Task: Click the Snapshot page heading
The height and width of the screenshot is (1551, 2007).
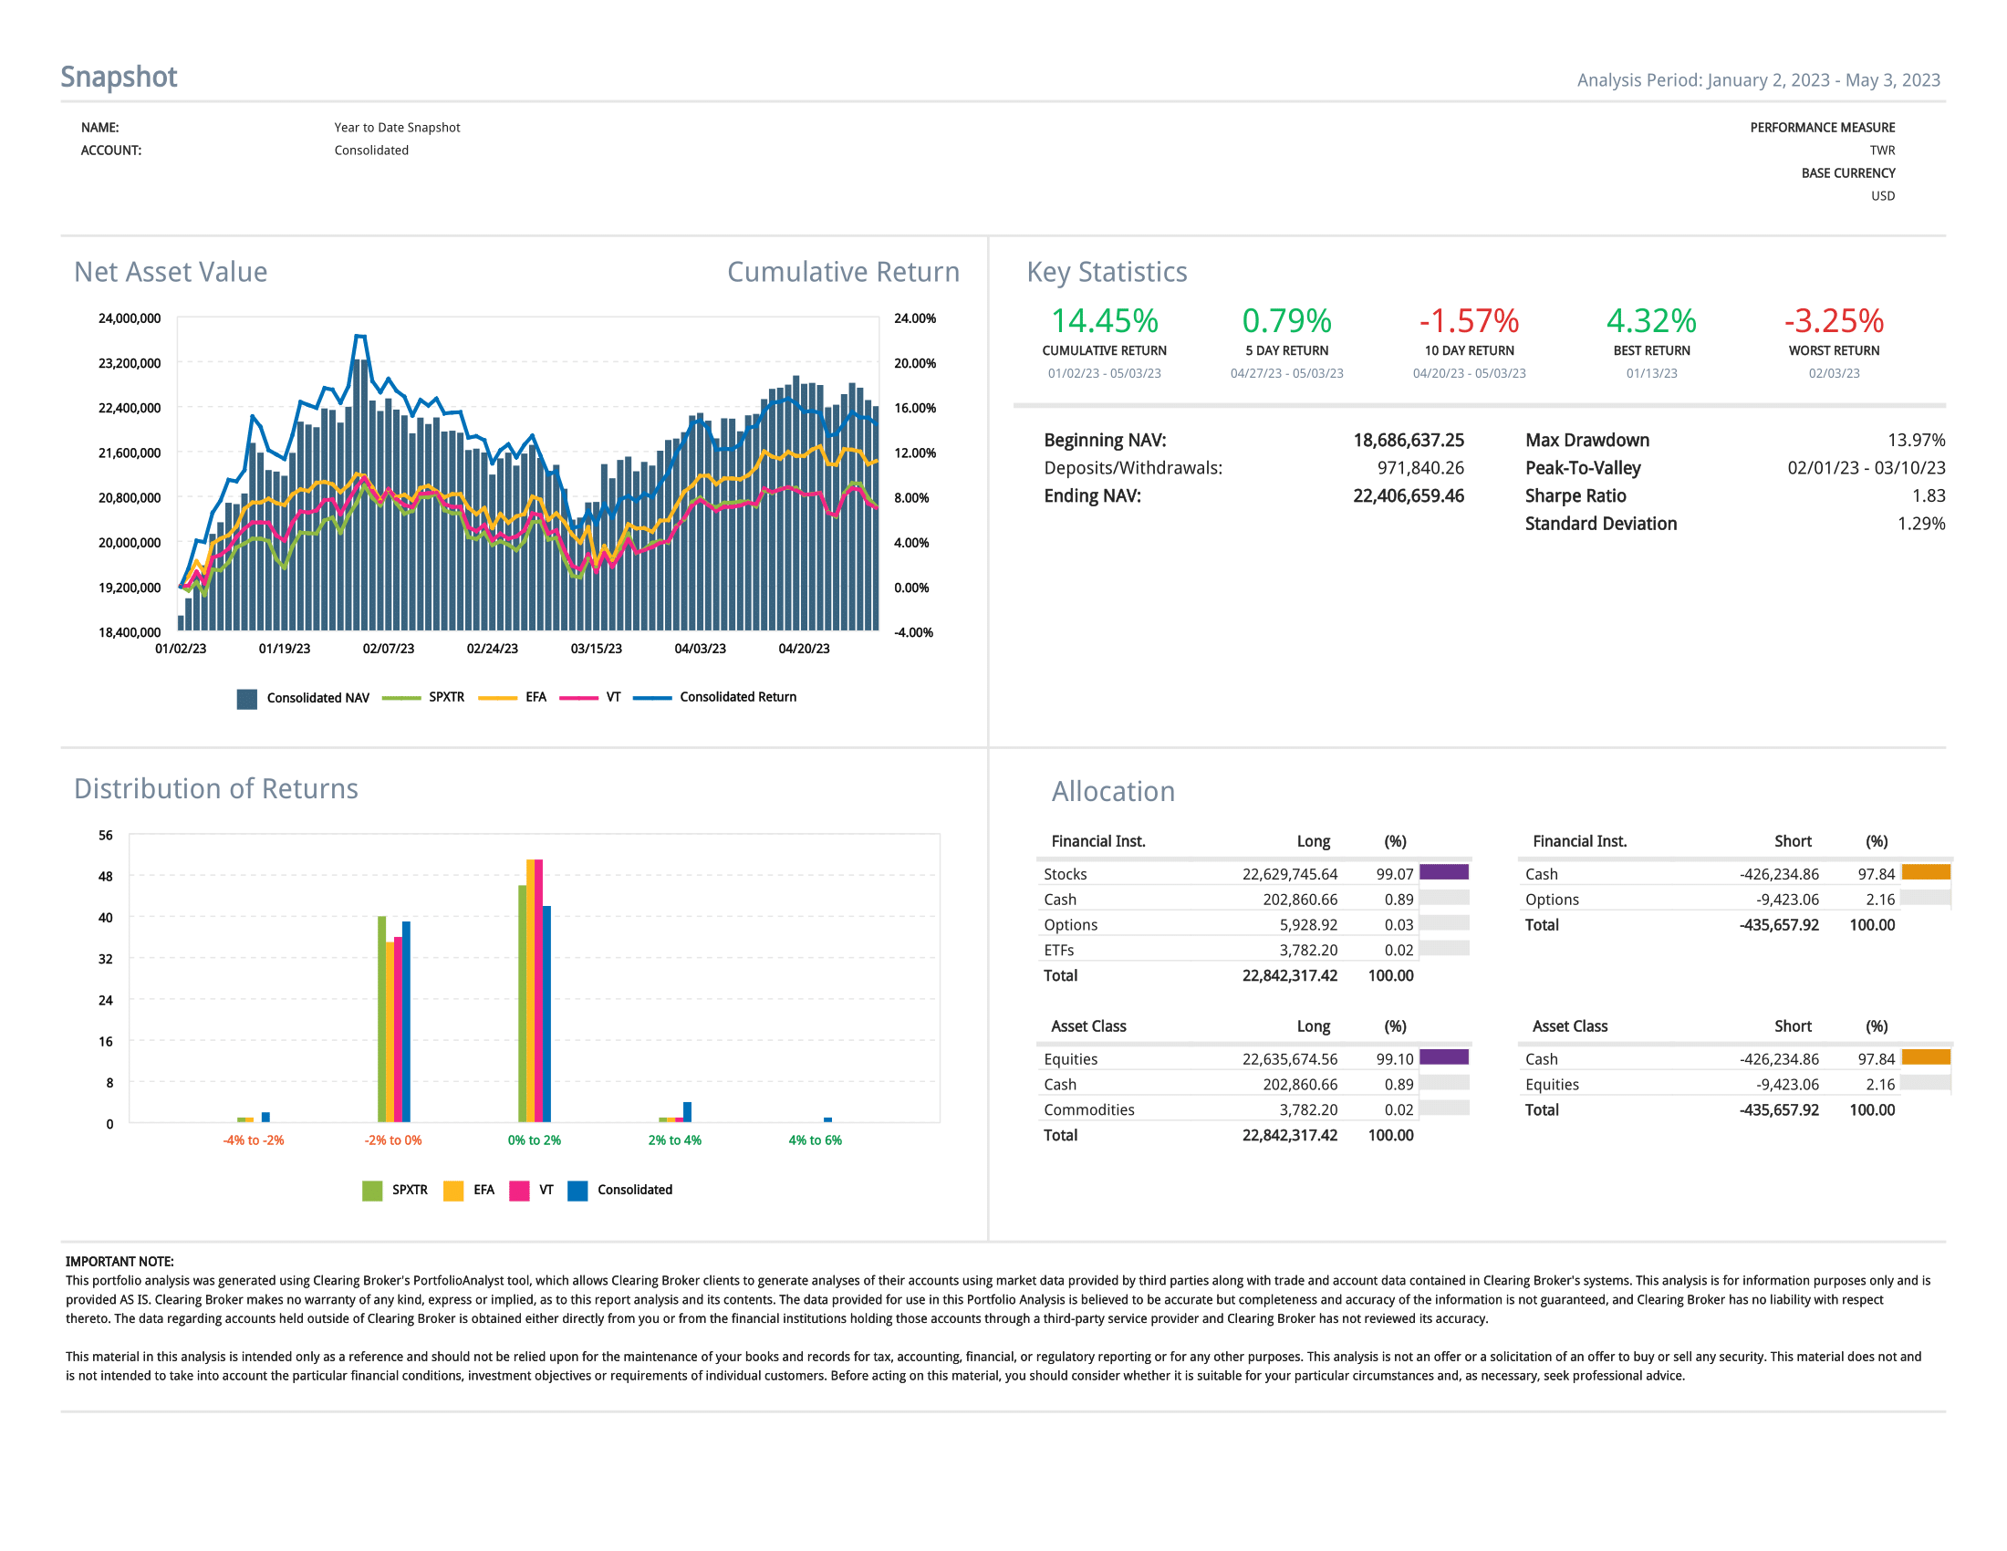Action: [119, 78]
